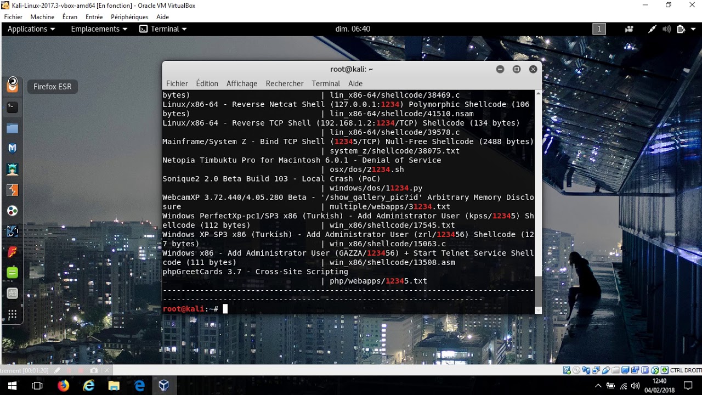Screen dimensions: 702x395
Task: Click workspace indicator 1 in Kali top bar
Action: [599, 29]
